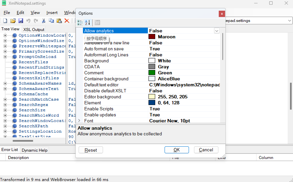Viewport: 293px width, 182px height.
Task: Click the Open file folder icon
Action: click(x=13, y=21)
